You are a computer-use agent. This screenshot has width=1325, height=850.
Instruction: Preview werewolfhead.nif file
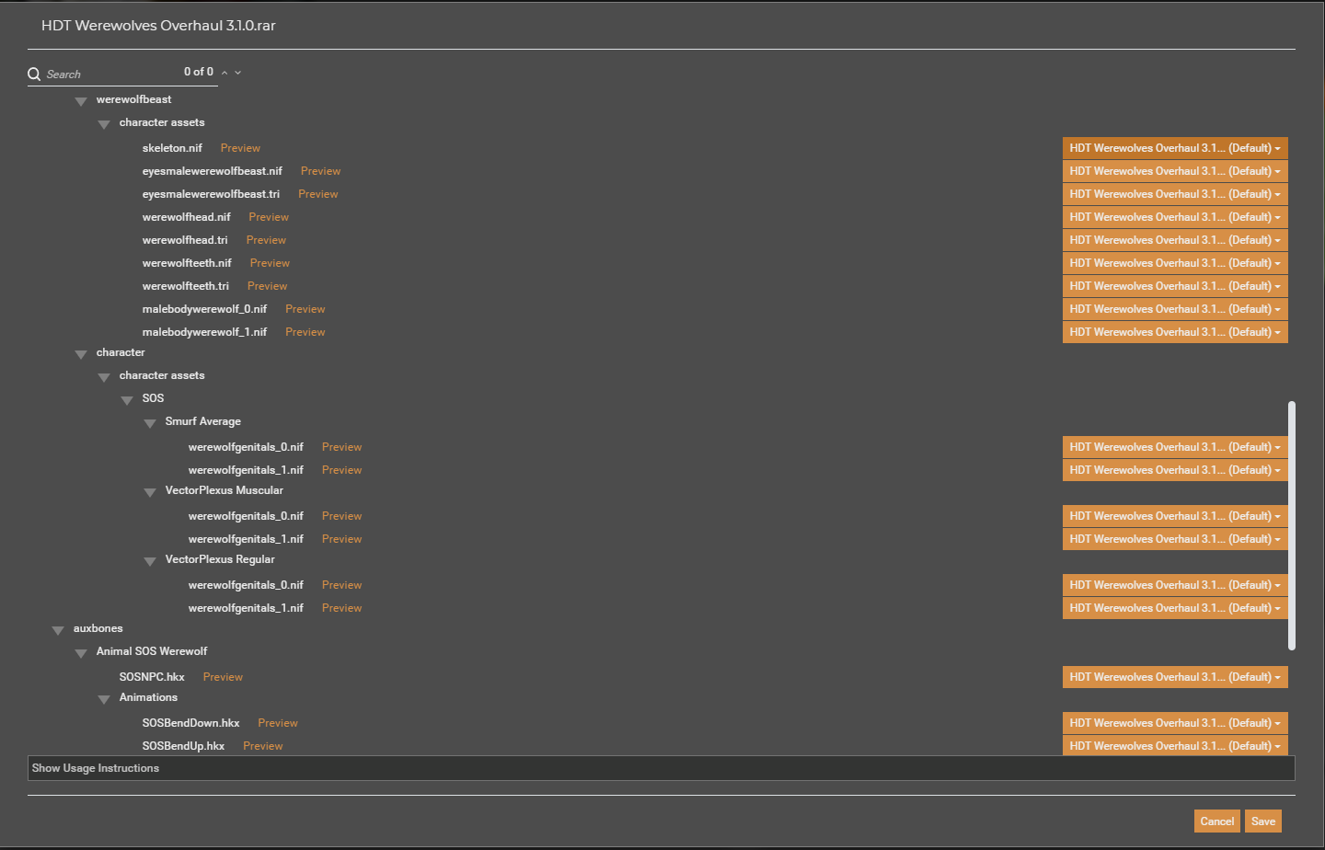click(269, 217)
